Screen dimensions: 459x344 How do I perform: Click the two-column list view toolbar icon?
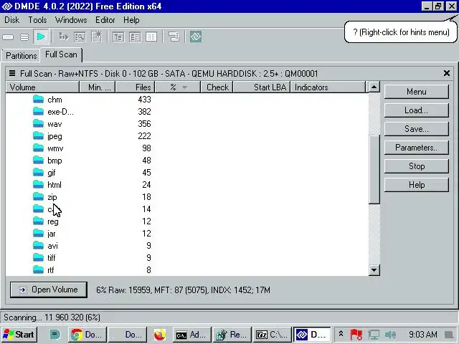(x=135, y=37)
